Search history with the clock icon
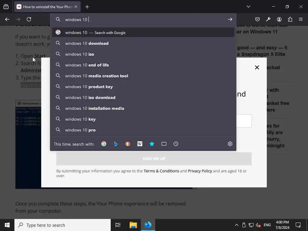The width and height of the screenshot is (308, 231). pyautogui.click(x=176, y=144)
